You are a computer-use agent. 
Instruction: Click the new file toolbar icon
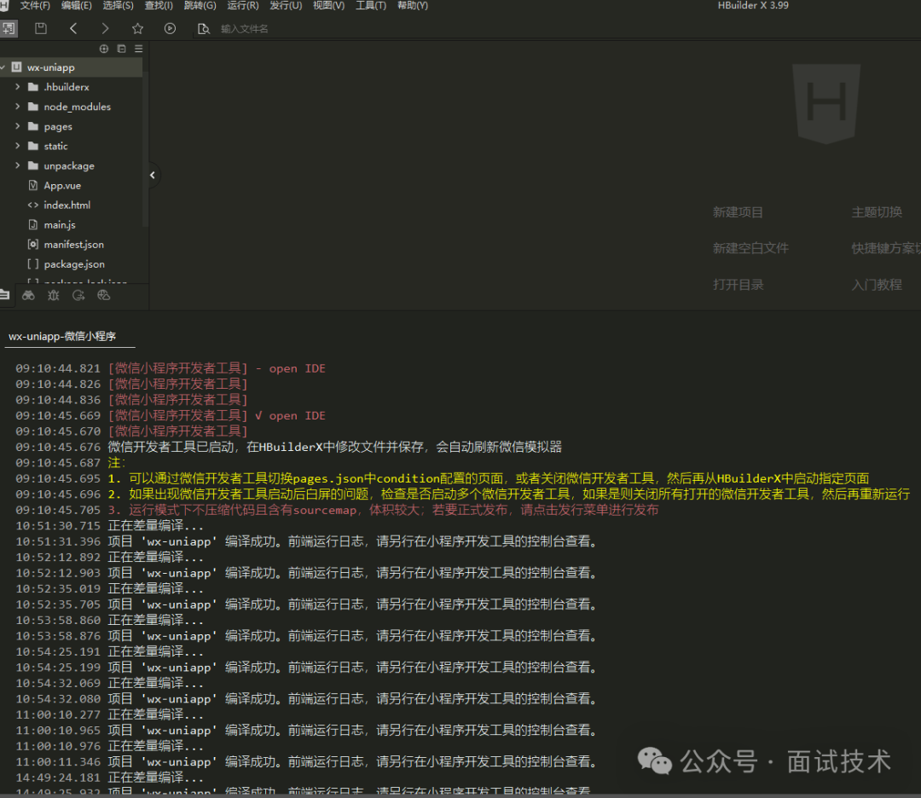tap(9, 28)
